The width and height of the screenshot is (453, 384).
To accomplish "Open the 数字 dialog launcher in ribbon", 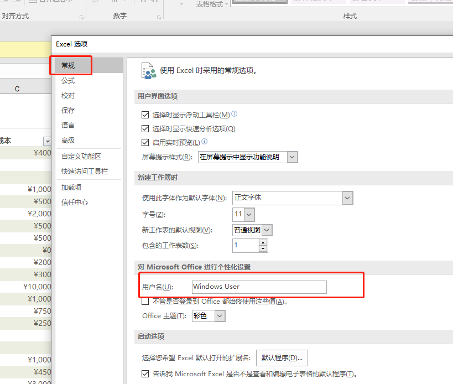I will click(159, 18).
